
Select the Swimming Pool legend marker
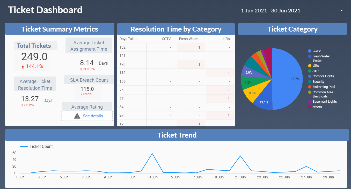point(310,87)
